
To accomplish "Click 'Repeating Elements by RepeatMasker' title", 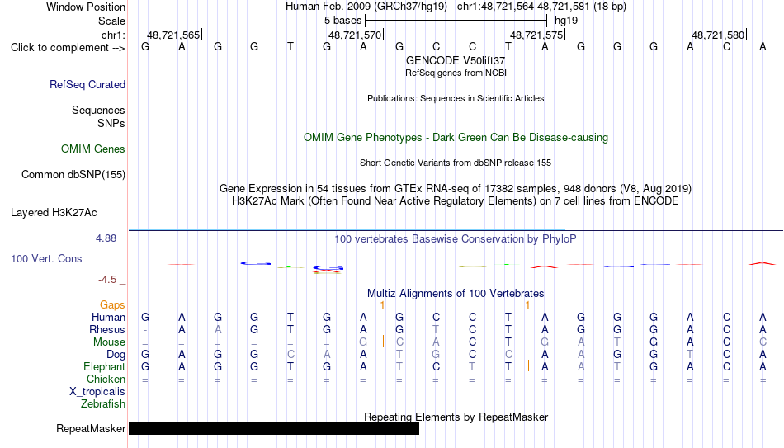I will click(x=456, y=417).
